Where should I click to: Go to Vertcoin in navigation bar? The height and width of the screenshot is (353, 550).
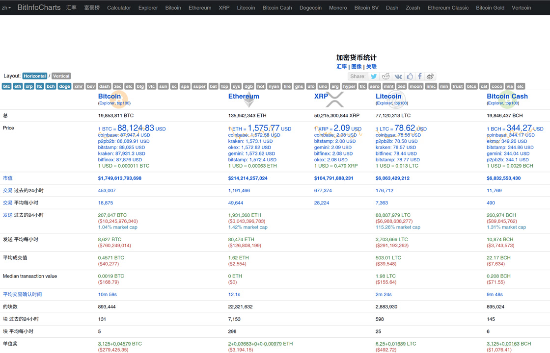click(x=521, y=8)
